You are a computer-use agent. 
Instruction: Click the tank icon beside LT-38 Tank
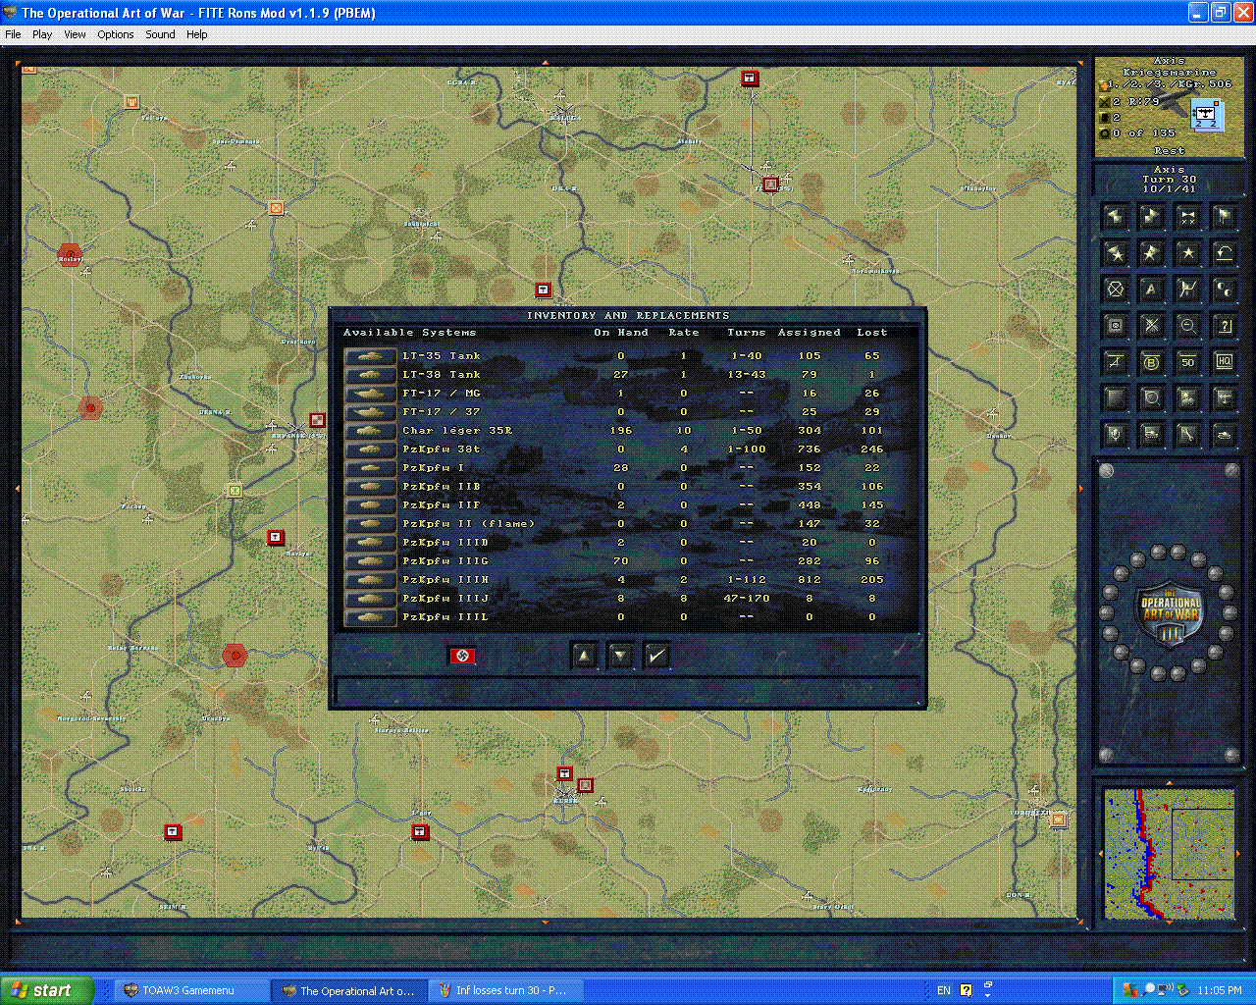[370, 375]
